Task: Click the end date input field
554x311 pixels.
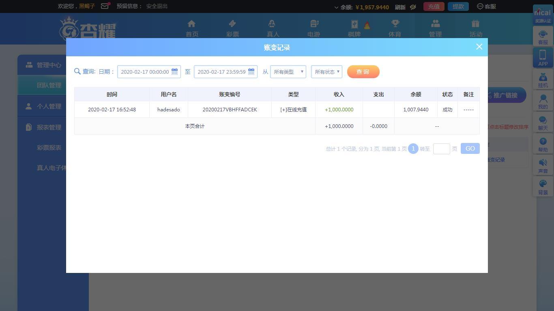Action: (x=225, y=72)
